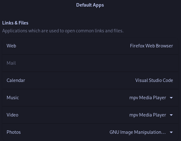Click the Video row label
This screenshot has height=141, width=181.
(13, 115)
